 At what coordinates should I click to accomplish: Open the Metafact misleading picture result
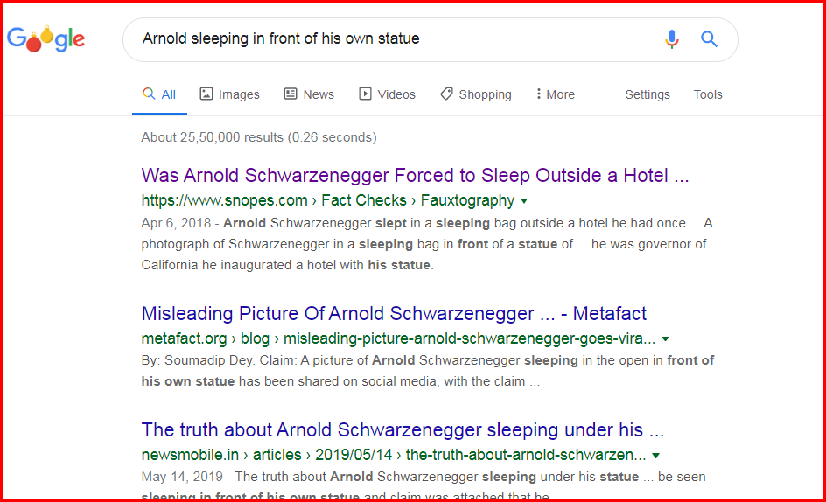pos(394,313)
